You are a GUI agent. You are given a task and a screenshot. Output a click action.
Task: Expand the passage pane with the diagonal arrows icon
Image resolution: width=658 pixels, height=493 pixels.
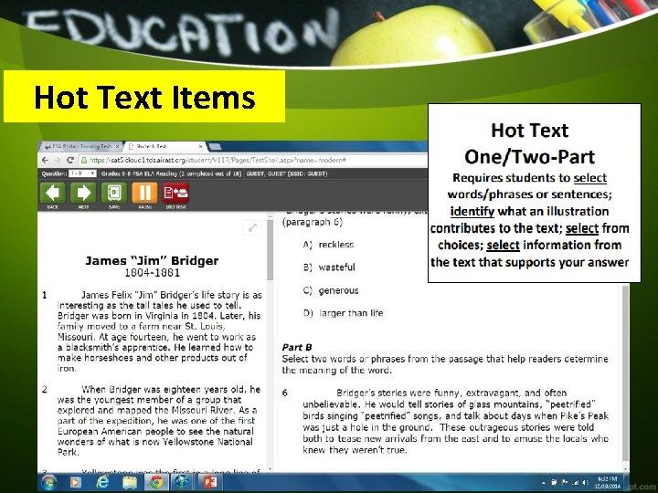pos(252,227)
